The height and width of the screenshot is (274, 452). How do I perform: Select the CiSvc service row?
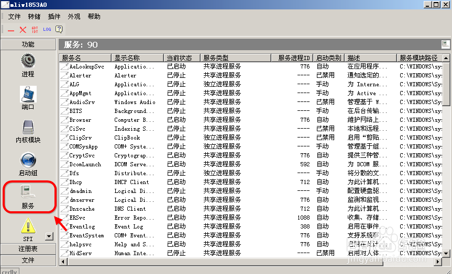coord(250,129)
